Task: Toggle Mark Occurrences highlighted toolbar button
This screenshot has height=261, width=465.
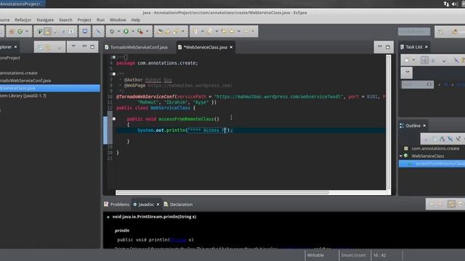Action: [x=47, y=31]
